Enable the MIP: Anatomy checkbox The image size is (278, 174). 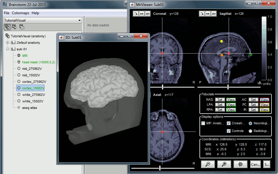[203, 123]
